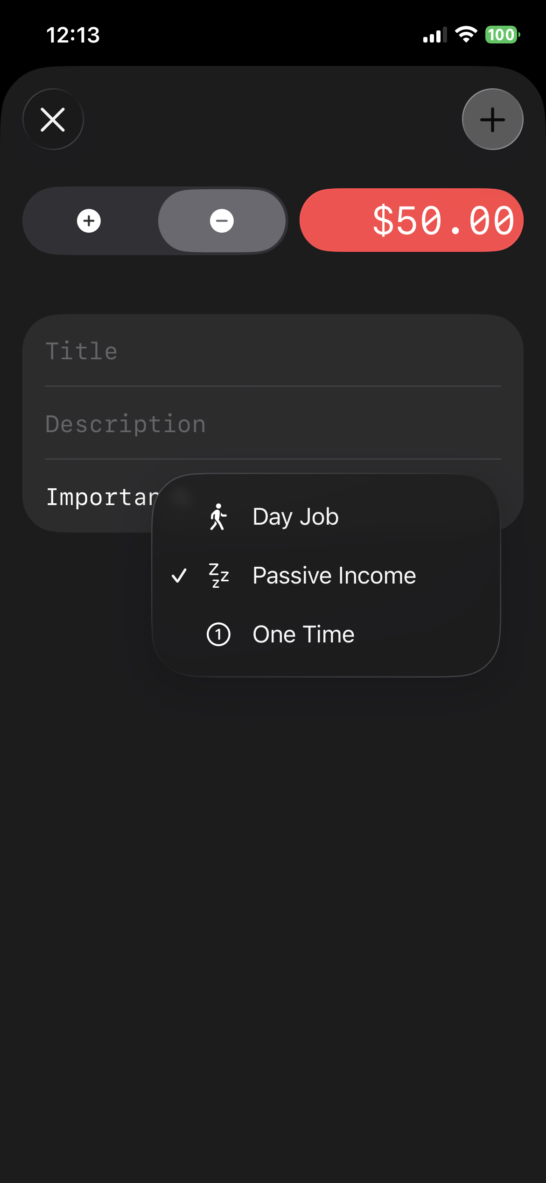The image size is (546, 1183).
Task: Tap the Importance row label
Action: pyautogui.click(x=100, y=497)
